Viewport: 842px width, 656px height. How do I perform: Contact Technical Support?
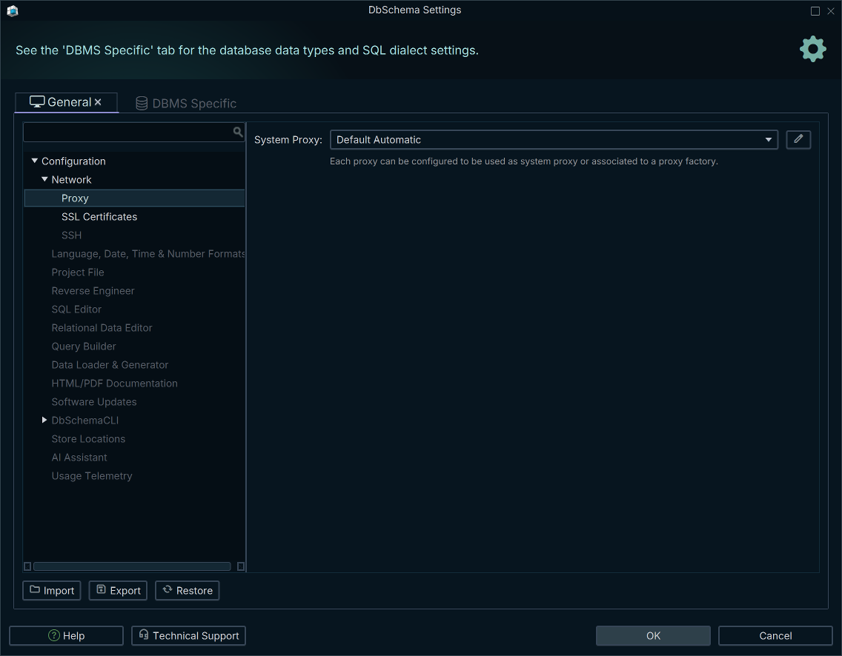[x=188, y=635]
